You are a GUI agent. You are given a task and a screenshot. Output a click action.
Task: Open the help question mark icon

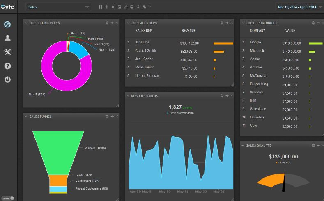pos(7,66)
